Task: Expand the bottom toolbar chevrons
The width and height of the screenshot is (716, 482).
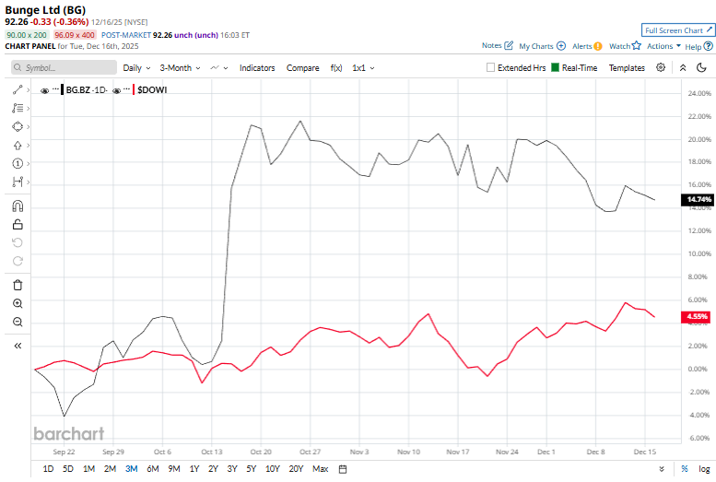Action: tap(662, 469)
